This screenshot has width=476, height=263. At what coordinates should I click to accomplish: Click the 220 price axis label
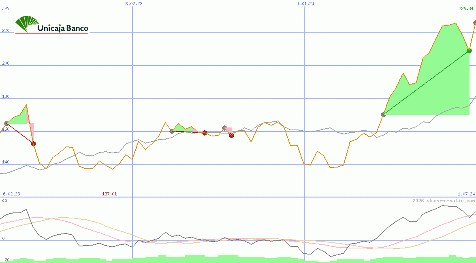click(x=6, y=30)
